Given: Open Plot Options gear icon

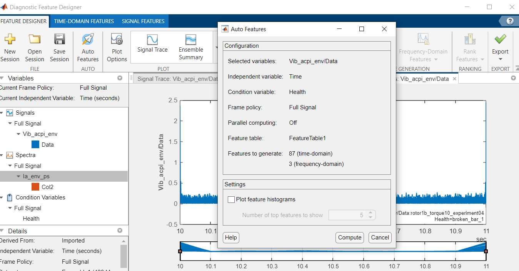Looking at the screenshot, I should tap(117, 39).
